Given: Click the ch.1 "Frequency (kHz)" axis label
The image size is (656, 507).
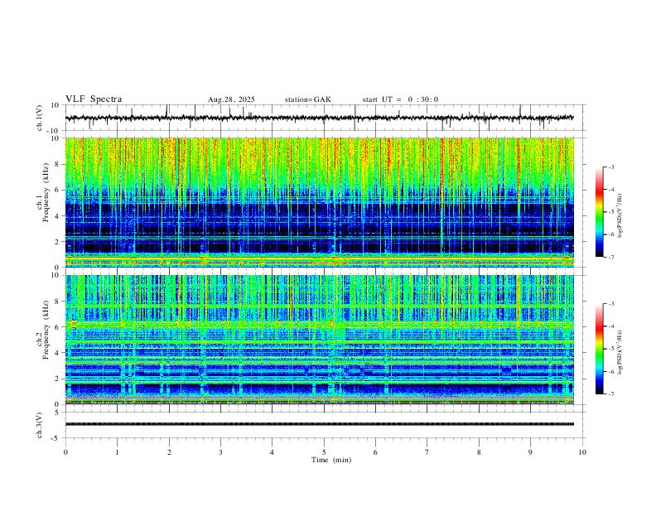Looking at the screenshot, I should click(46, 193).
